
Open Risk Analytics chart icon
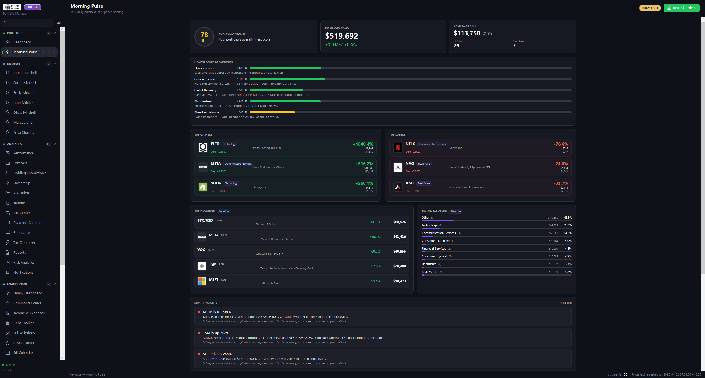coord(8,262)
